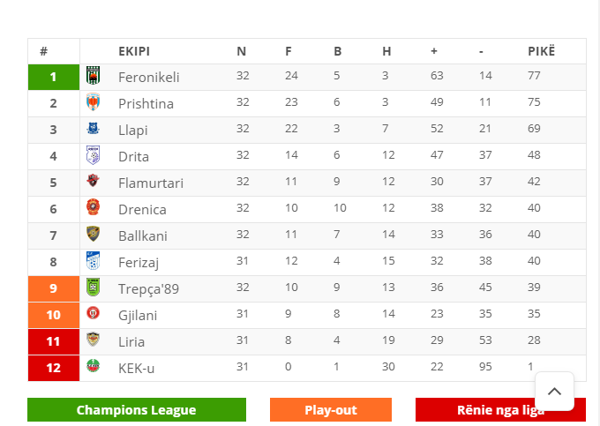Click the Flamurtari team logo
This screenshot has width=600, height=426.
click(93, 180)
